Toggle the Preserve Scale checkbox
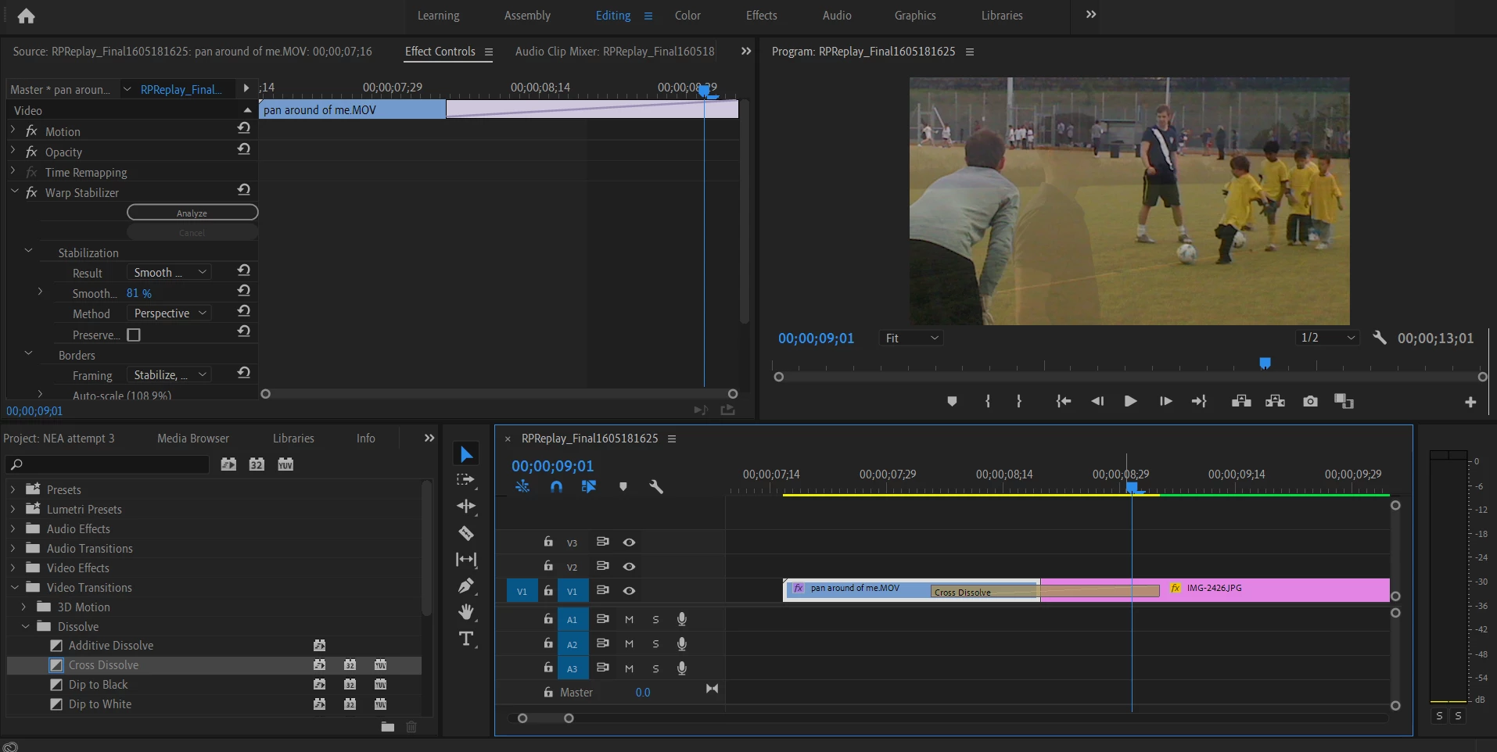 (x=134, y=335)
